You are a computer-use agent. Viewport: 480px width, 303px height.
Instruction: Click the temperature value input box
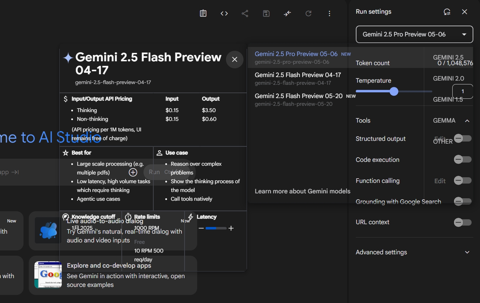point(462,91)
